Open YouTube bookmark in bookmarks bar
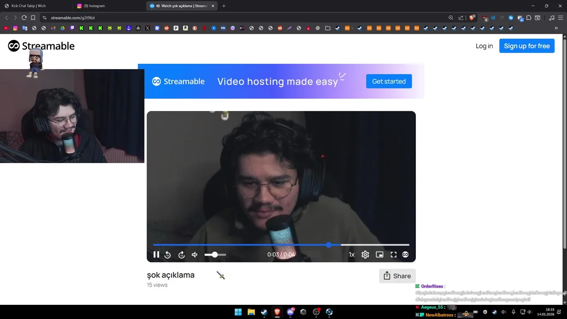Image resolution: width=567 pixels, height=319 pixels. pos(6,28)
